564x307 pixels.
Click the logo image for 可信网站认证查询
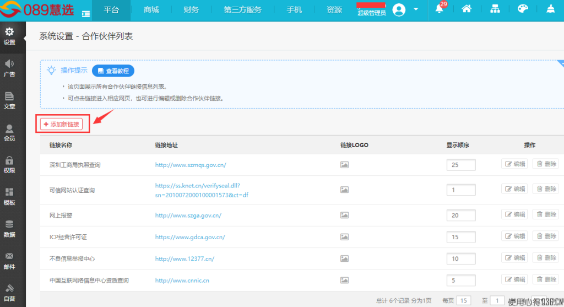(x=345, y=190)
